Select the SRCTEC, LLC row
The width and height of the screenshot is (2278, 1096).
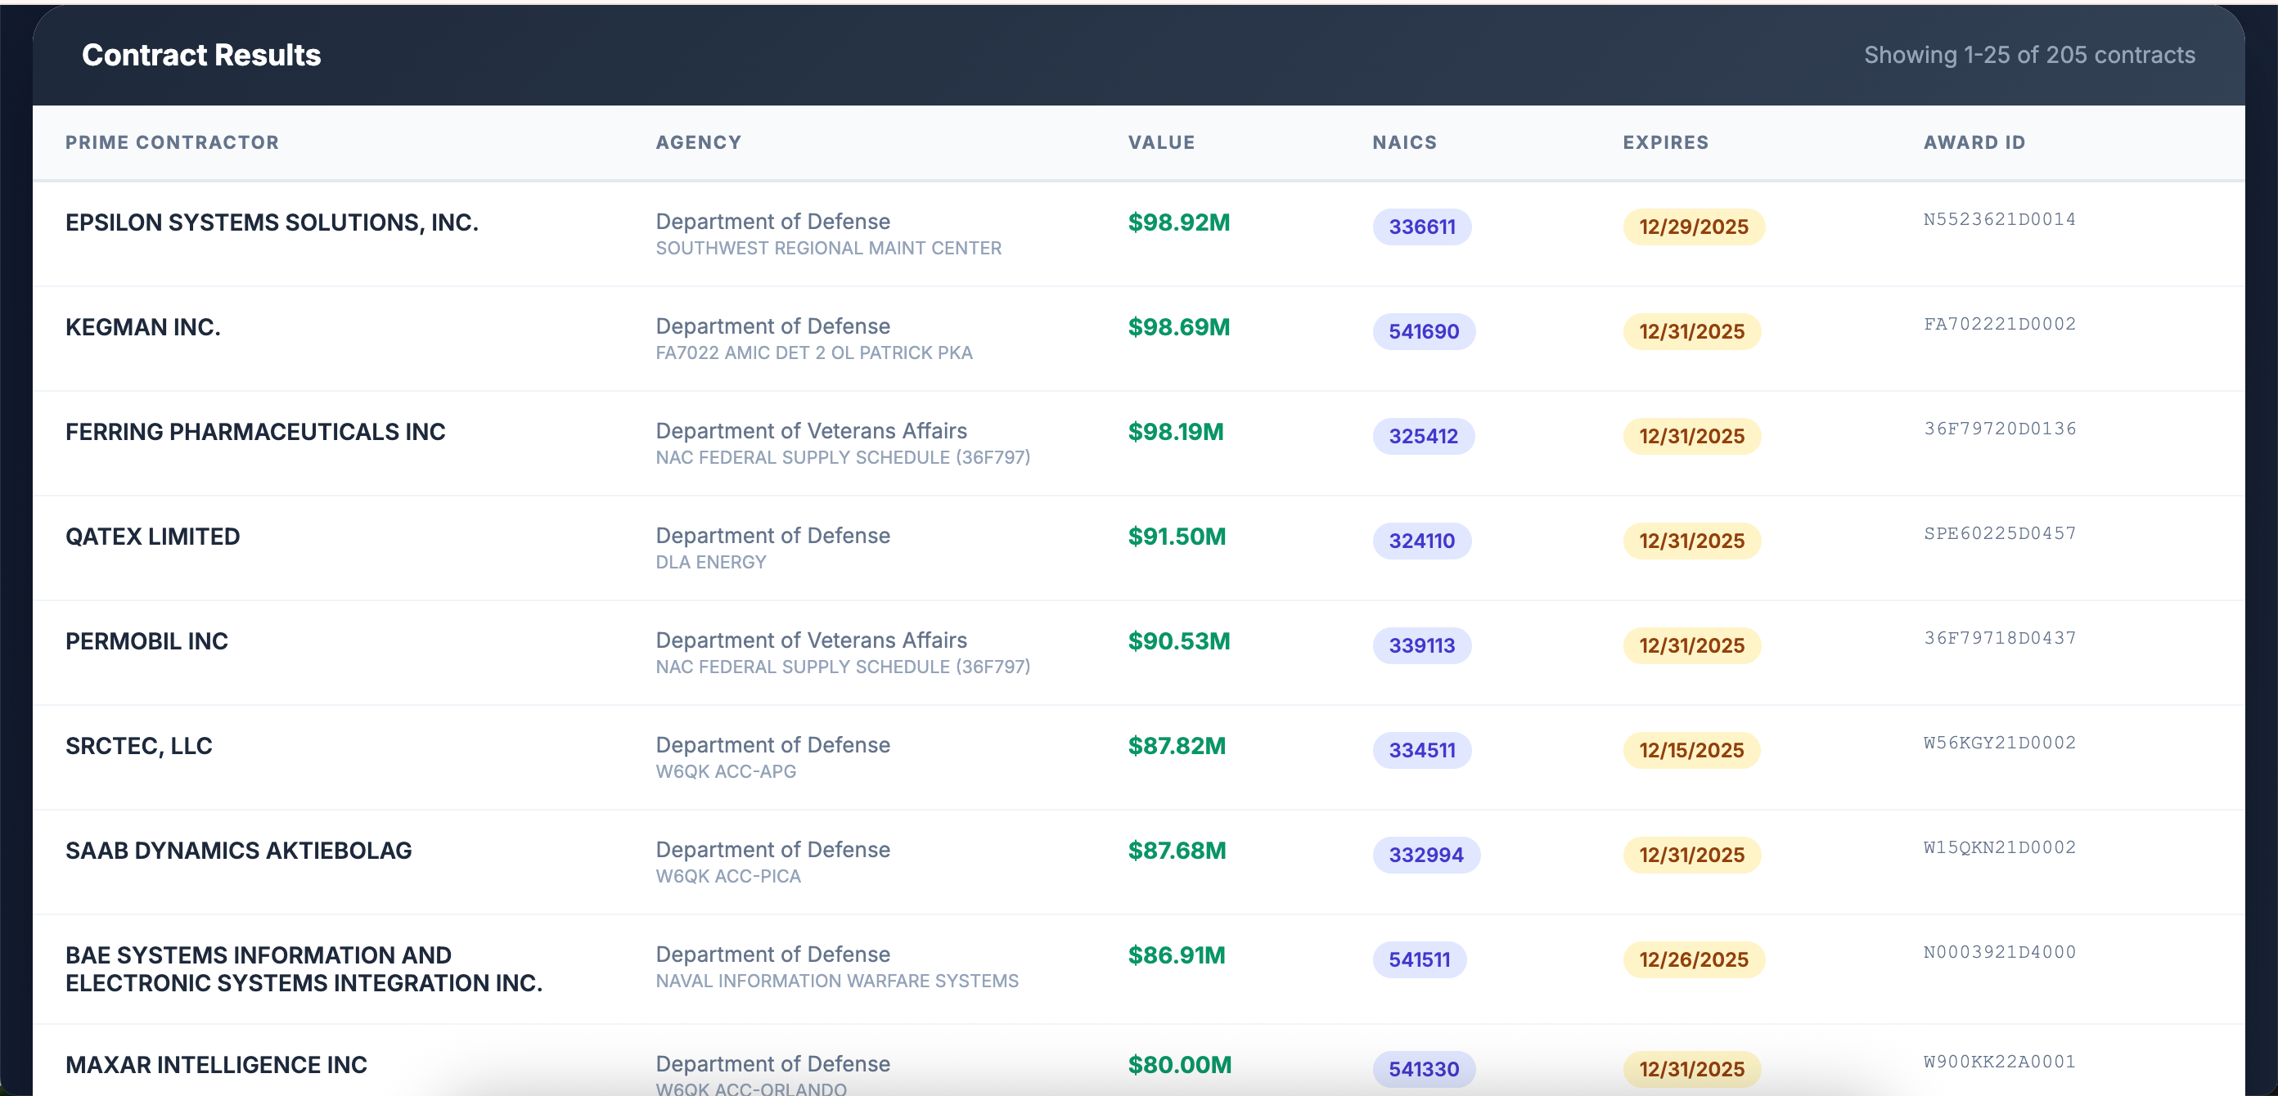(x=138, y=745)
